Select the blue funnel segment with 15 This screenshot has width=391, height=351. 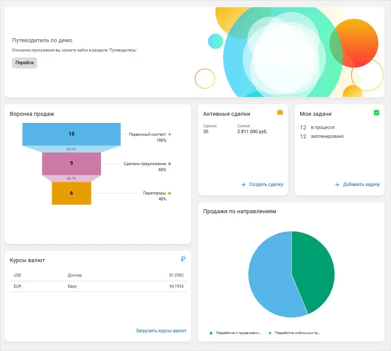coord(72,134)
